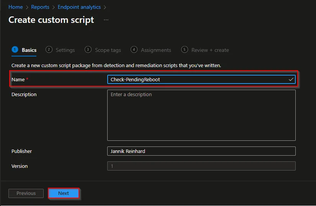Click the 'Create custom script' heading

[x=51, y=20]
